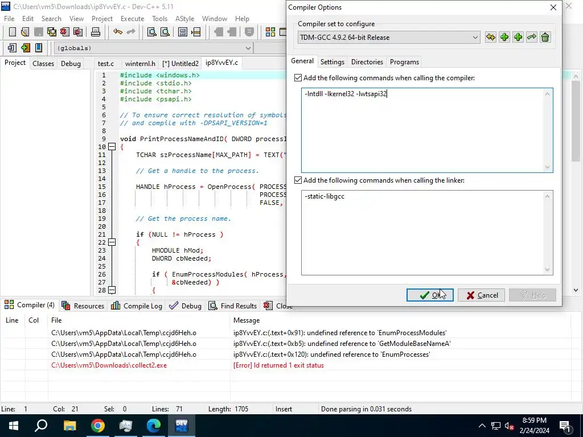
Task: Click the blue bookmark icon in second toolbar row
Action: tap(38, 48)
